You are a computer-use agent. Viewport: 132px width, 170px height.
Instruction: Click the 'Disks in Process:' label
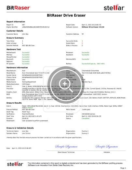72,45
